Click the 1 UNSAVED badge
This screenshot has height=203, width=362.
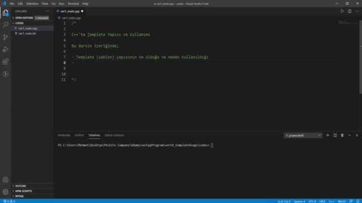(42, 18)
